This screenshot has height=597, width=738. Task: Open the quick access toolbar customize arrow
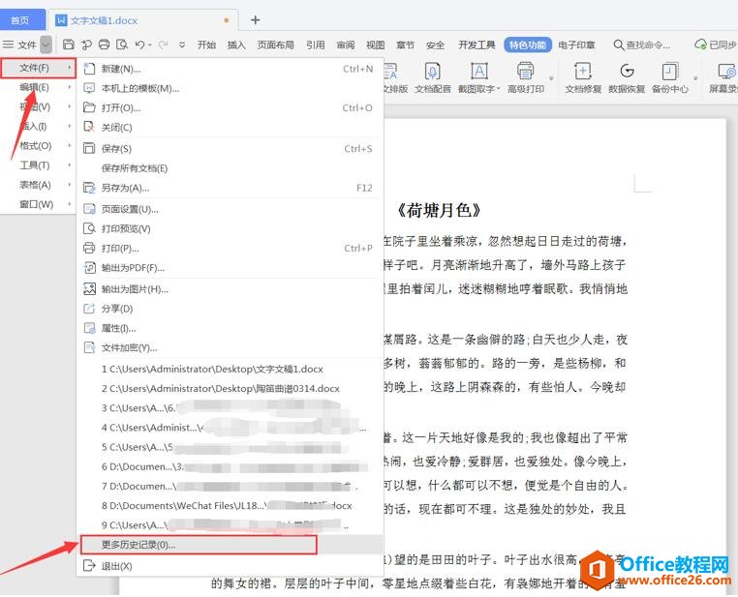tap(182, 45)
